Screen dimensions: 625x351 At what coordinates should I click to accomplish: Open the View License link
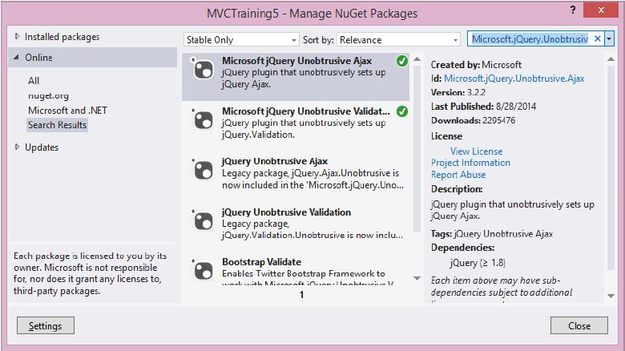476,151
